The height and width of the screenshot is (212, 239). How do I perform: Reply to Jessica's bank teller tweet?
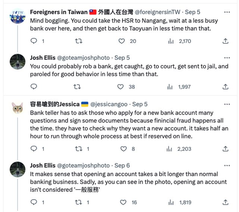[x=34, y=149]
